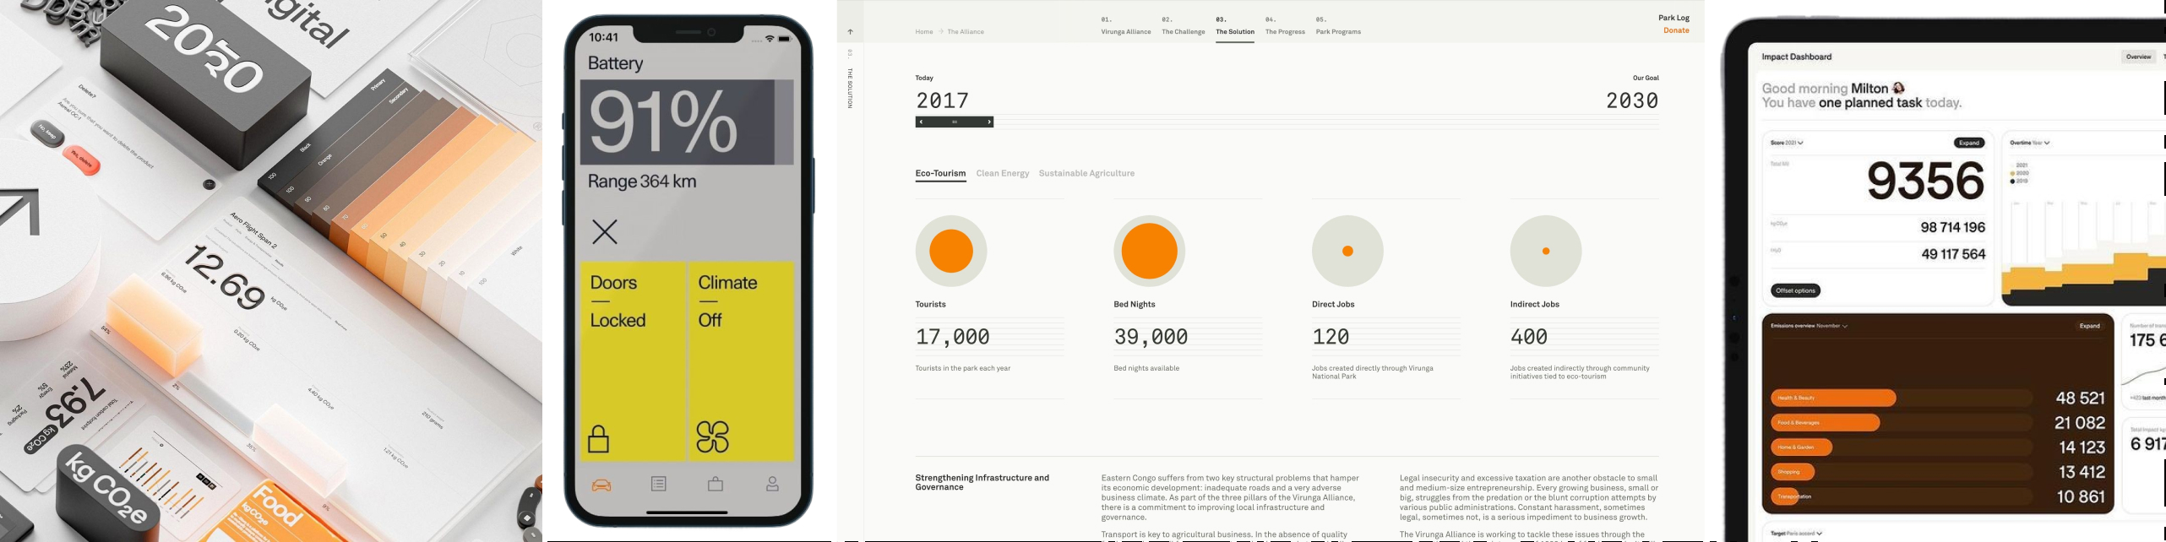The height and width of the screenshot is (542, 2166).
Task: Click the 120 direct jobs figure
Action: click(x=1331, y=337)
